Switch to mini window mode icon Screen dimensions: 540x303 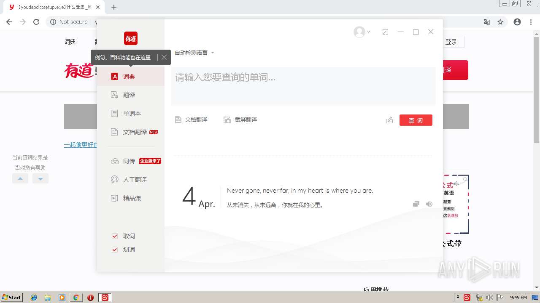tap(385, 32)
